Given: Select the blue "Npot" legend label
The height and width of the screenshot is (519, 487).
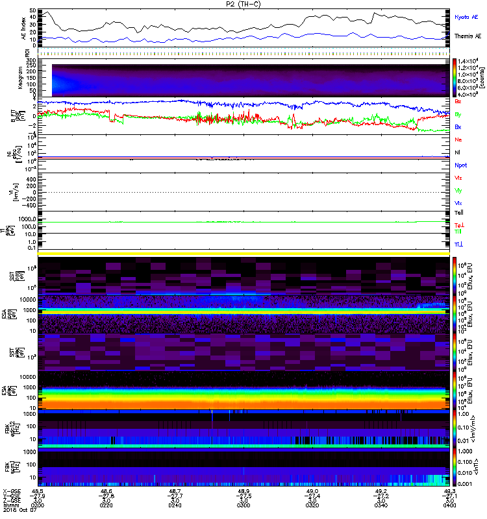Looking at the screenshot, I should coord(460,165).
